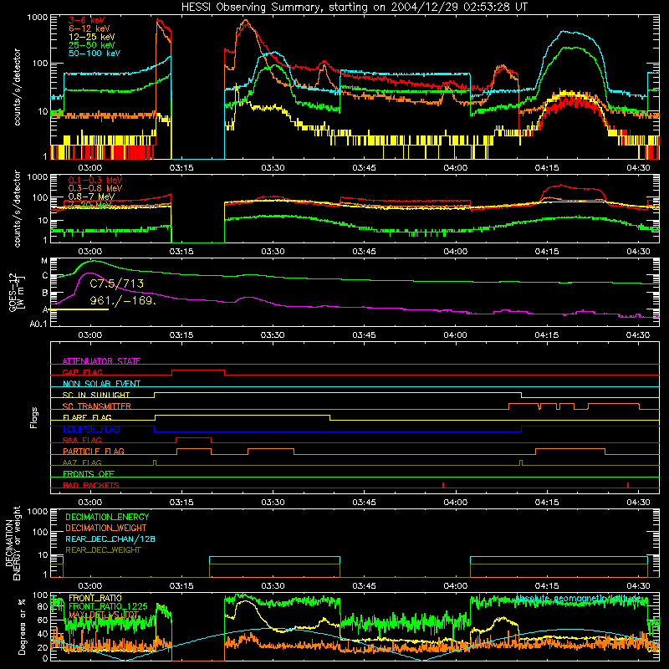Click the DECIMATION_WEIGHT legend label
This screenshot has width=669, height=669.
click(x=106, y=528)
